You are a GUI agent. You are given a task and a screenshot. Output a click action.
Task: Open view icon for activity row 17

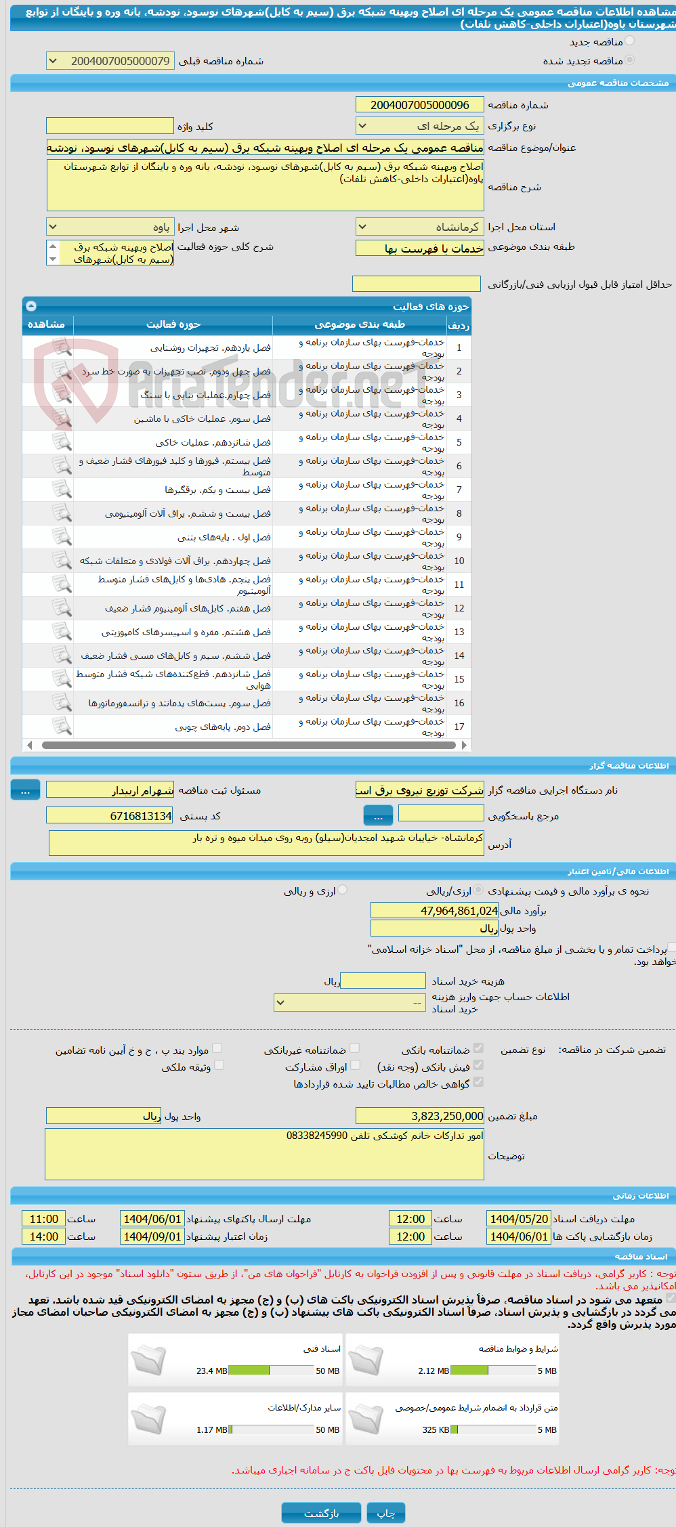tap(62, 727)
